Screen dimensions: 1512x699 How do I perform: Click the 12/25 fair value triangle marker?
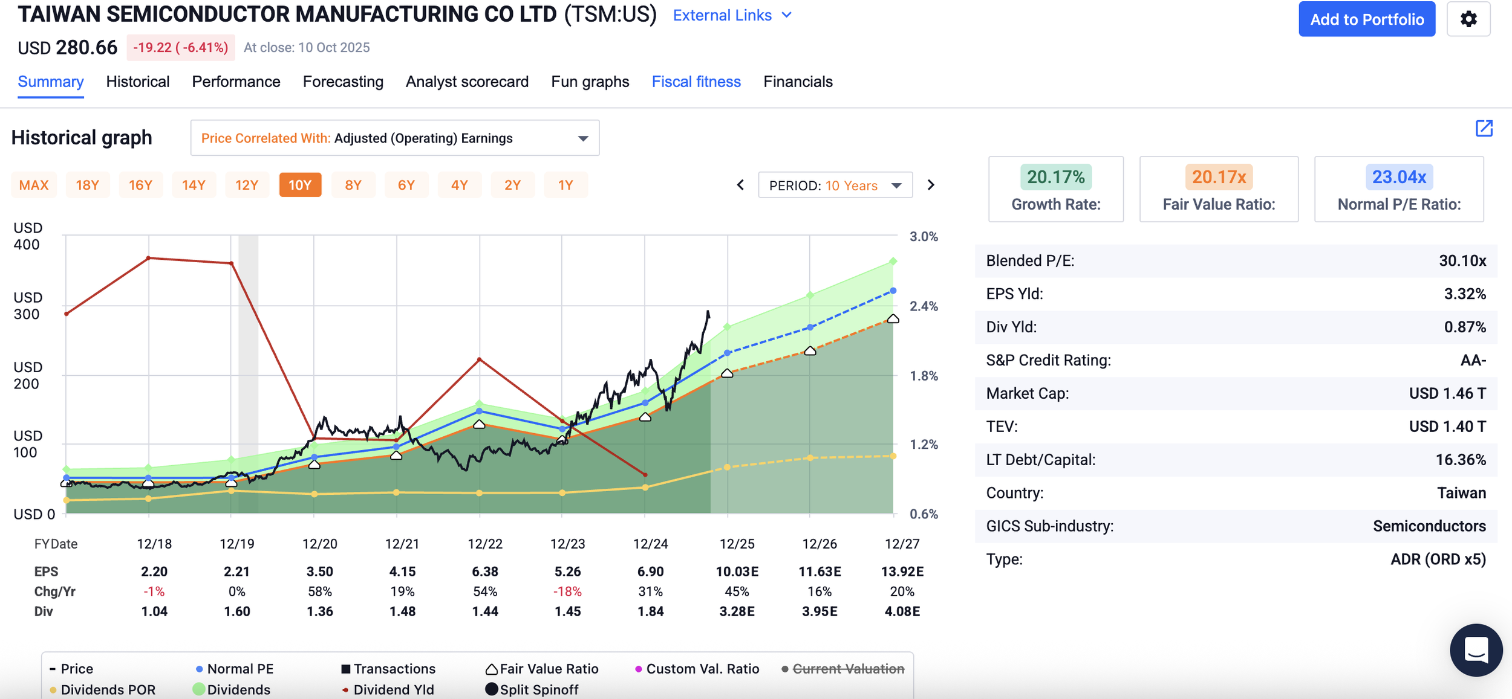[728, 373]
